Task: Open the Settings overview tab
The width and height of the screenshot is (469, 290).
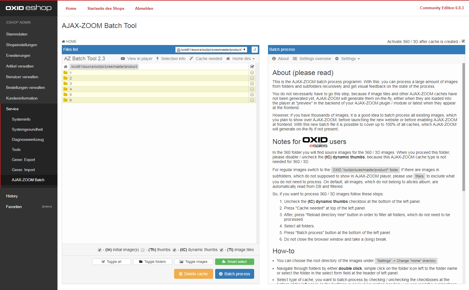Action: [312, 59]
